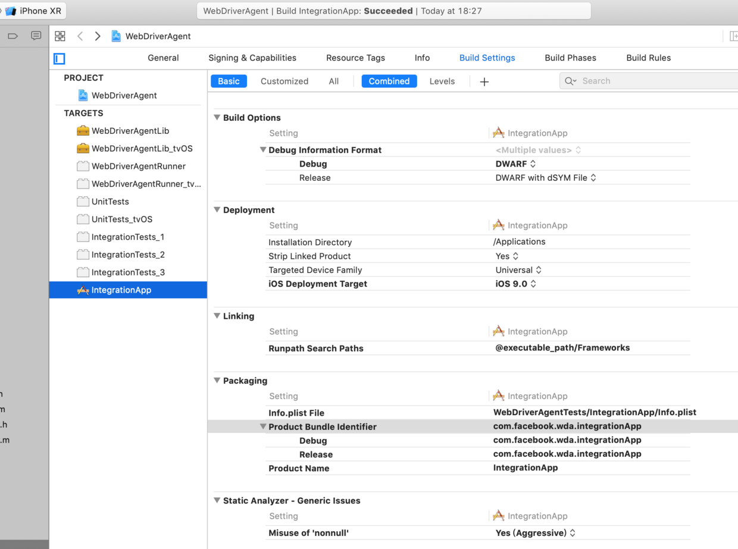Viewport: 738px width, 549px height.
Task: Switch to the Build Phases tab
Action: click(570, 58)
